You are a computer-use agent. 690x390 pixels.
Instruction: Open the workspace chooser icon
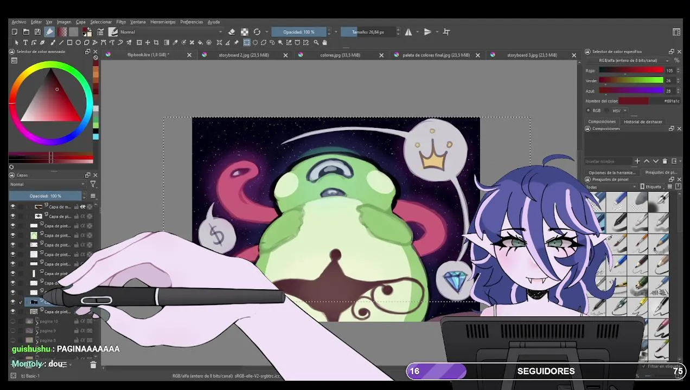pyautogui.click(x=676, y=32)
